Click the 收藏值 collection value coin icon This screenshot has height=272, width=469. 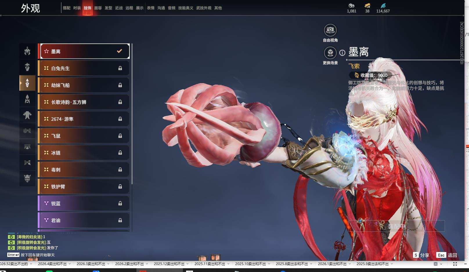pyautogui.click(x=356, y=75)
